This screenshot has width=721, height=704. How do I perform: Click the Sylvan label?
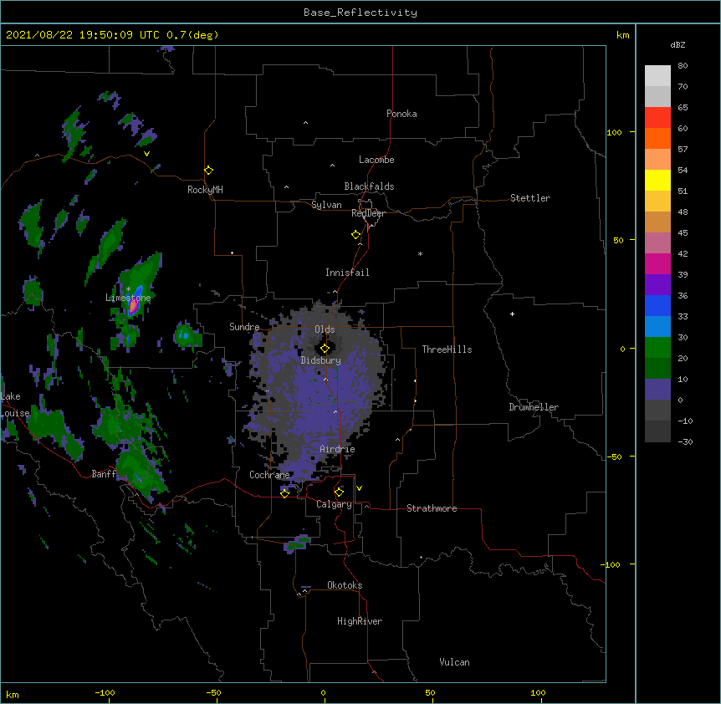point(326,205)
